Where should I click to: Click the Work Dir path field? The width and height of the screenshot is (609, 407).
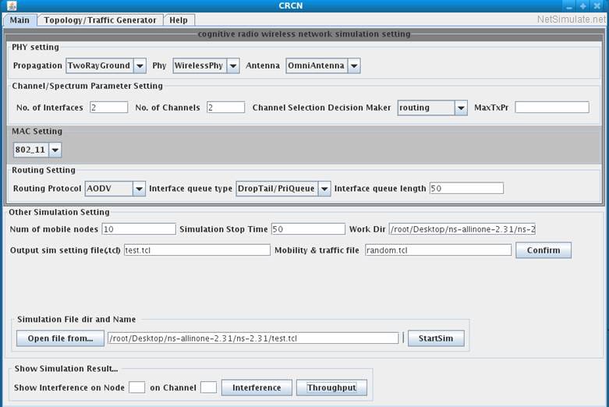tap(462, 229)
